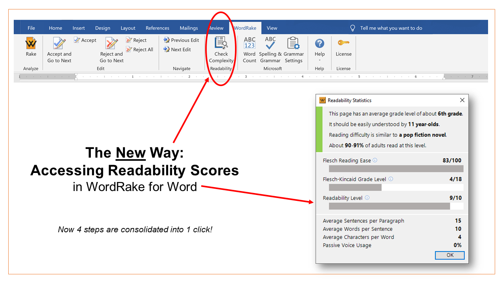Image resolution: width=503 pixels, height=283 pixels.
Task: Click the horizontal ruler
Action: pyautogui.click(x=251, y=77)
